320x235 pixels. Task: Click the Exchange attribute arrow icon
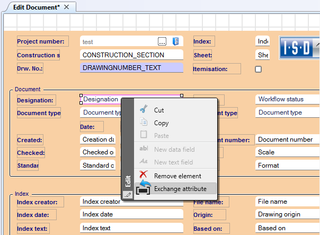143,188
